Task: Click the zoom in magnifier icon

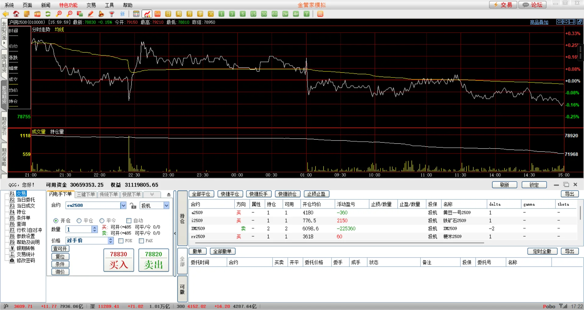Action: tap(59, 14)
